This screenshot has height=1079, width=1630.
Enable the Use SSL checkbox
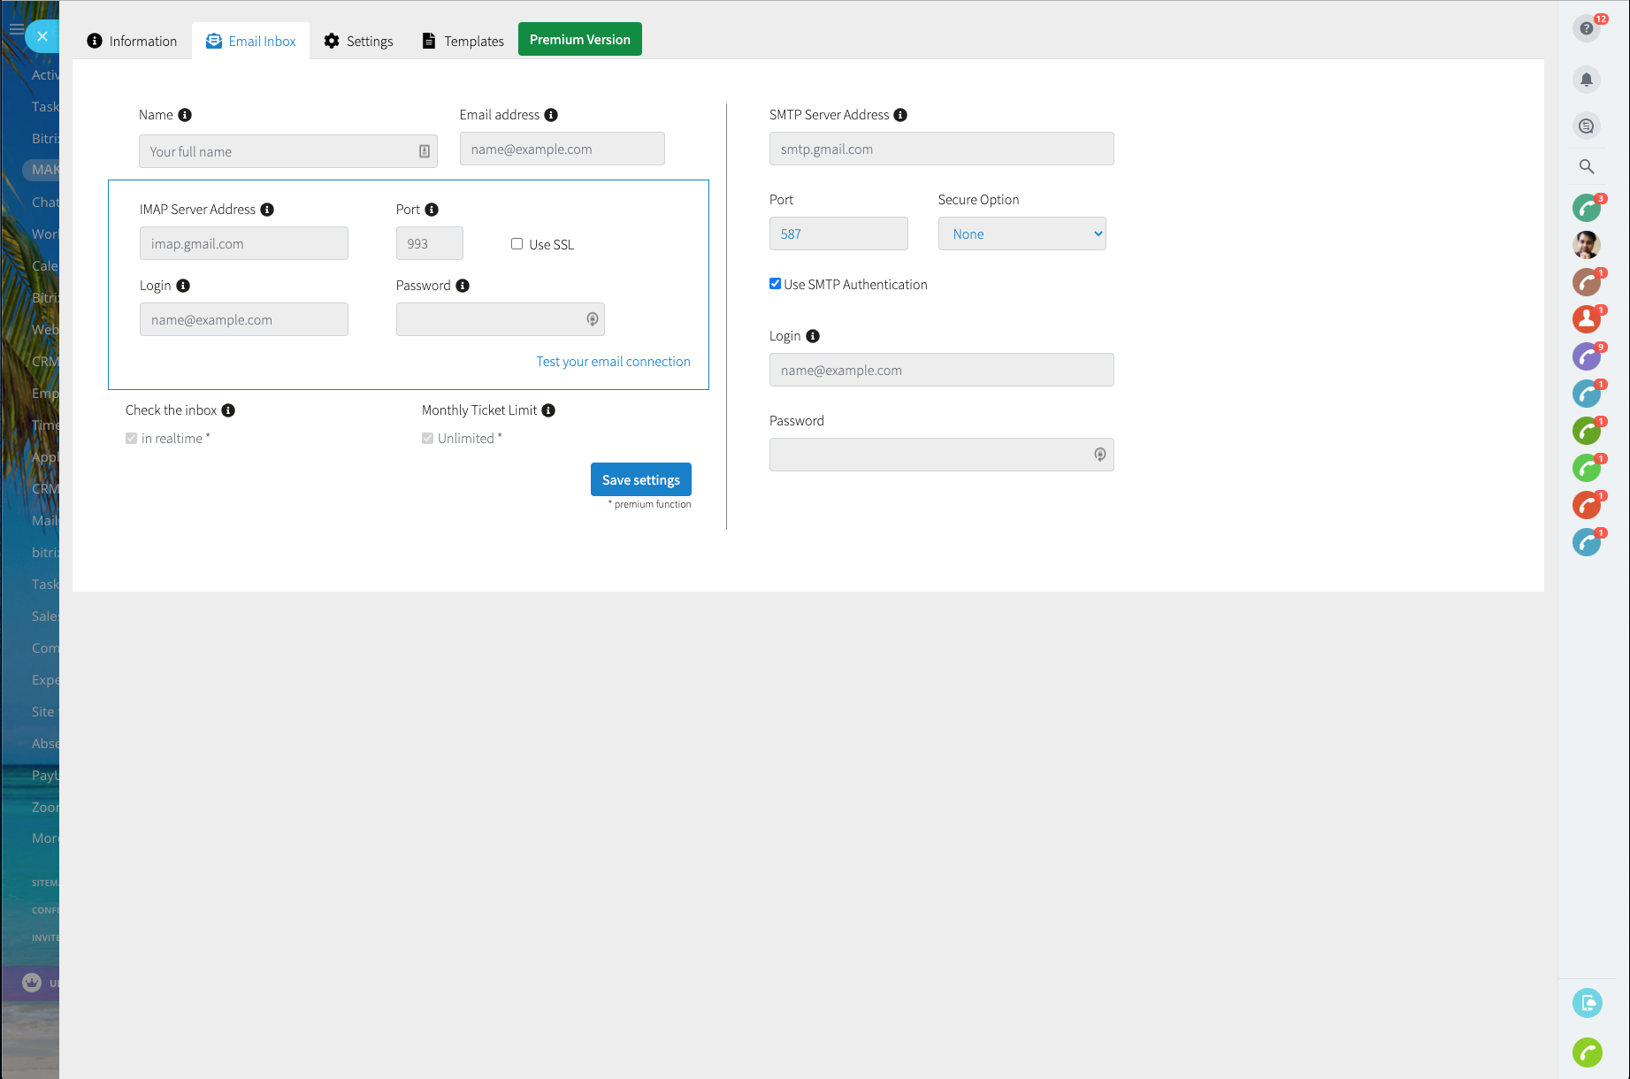[517, 244]
